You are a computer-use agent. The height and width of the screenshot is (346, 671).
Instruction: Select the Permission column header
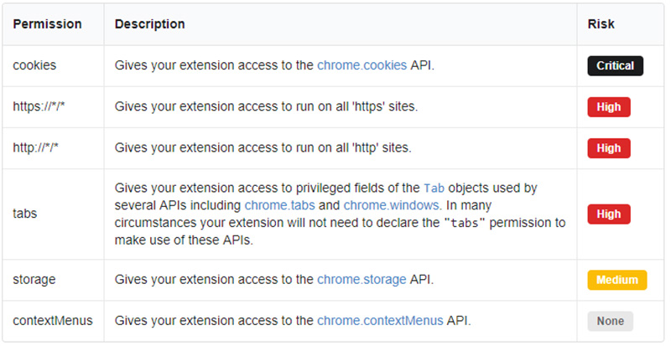[53, 24]
